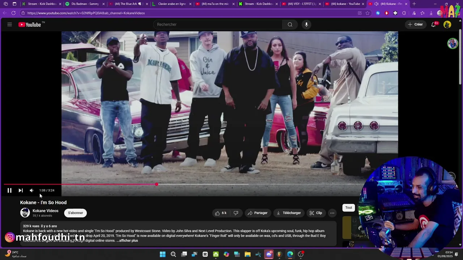
Task: Open the red hand blocker extension
Action: pos(387,13)
